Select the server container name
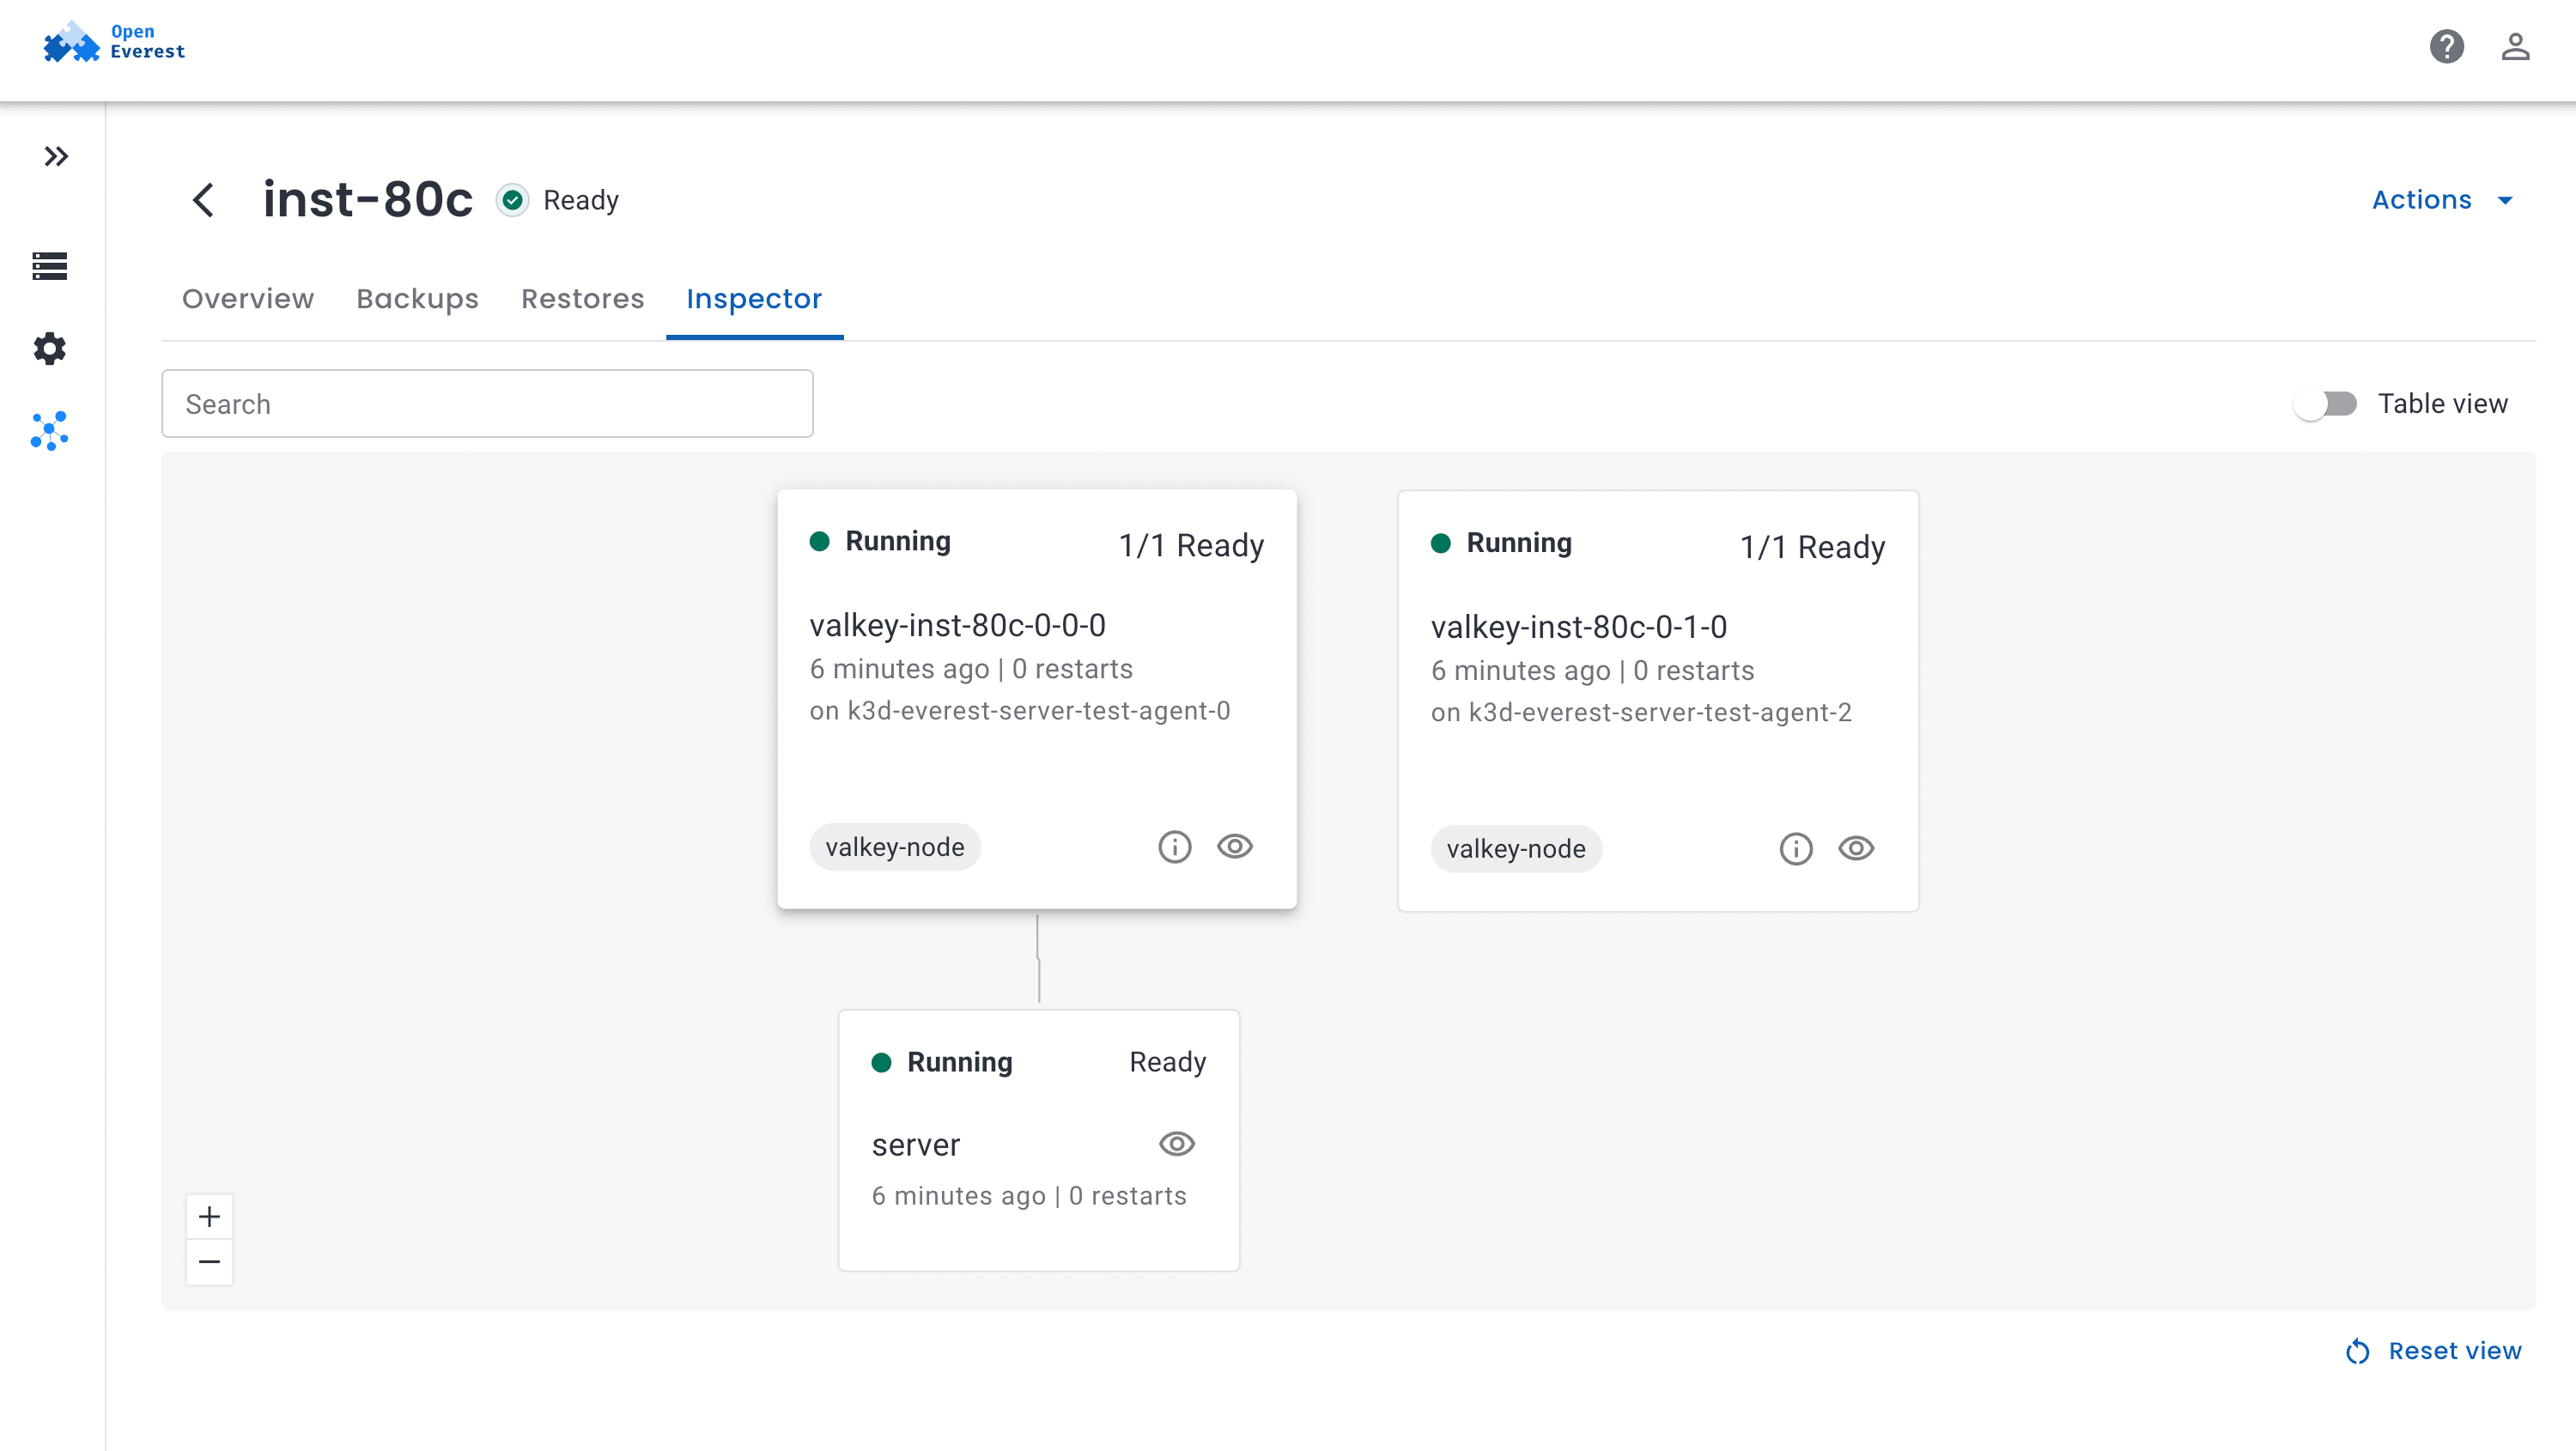2576x1451 pixels. coord(915,1145)
